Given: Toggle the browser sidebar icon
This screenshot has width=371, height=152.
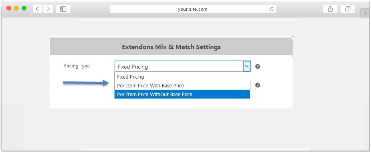Looking at the screenshot, I should click(x=63, y=9).
